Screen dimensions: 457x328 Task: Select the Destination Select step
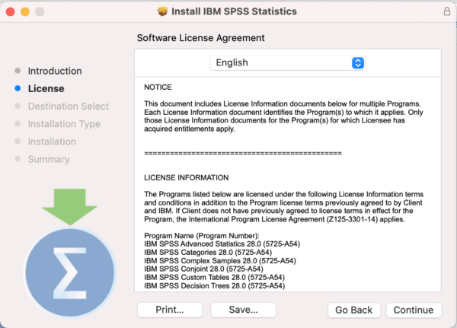69,107
